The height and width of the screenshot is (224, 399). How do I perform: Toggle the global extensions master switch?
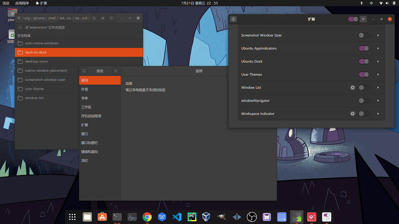pos(353,19)
